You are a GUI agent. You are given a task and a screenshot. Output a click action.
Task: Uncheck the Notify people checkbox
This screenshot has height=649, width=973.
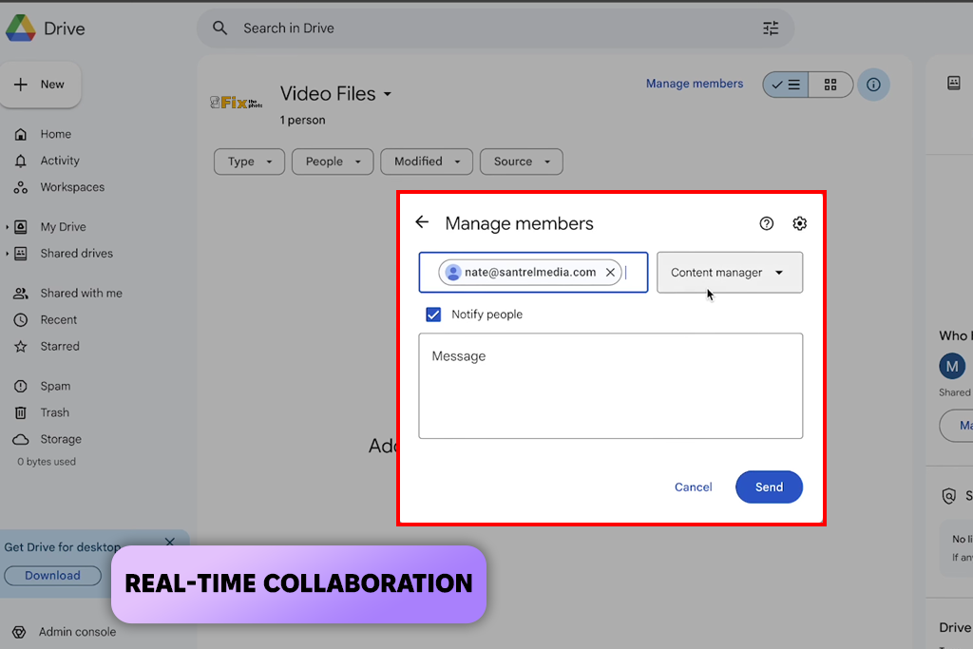click(433, 315)
